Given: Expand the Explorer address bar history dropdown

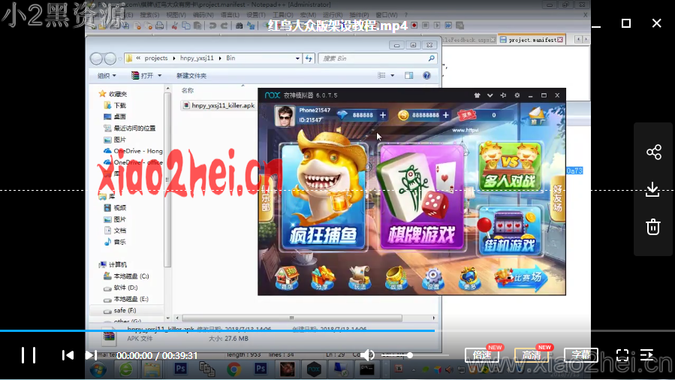Looking at the screenshot, I should coord(297,58).
